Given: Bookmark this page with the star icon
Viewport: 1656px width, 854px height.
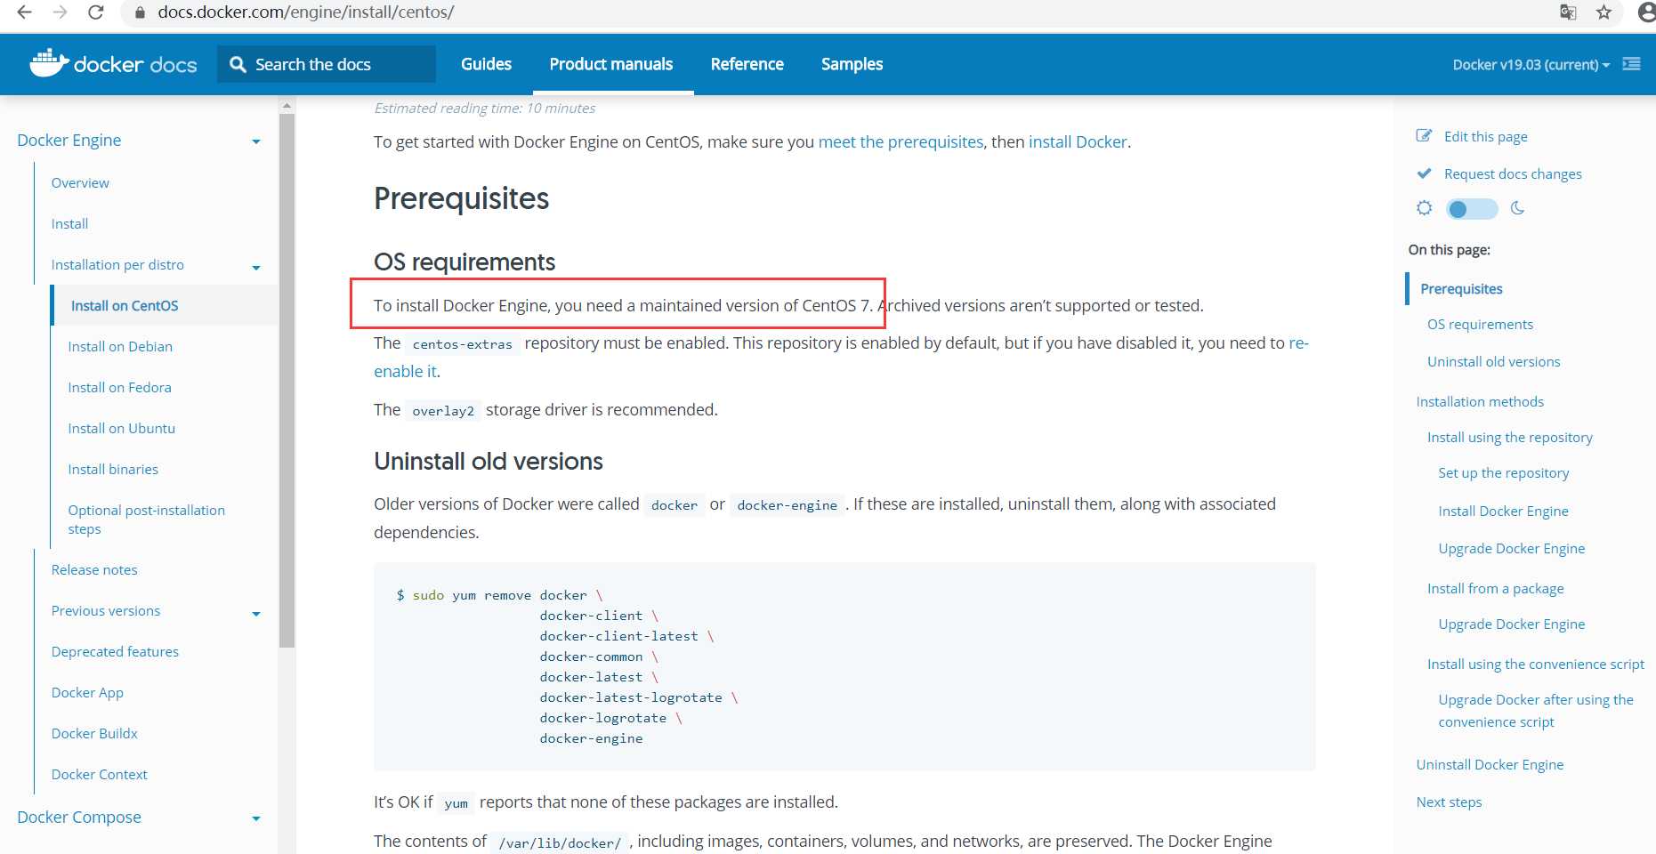Looking at the screenshot, I should [x=1603, y=12].
